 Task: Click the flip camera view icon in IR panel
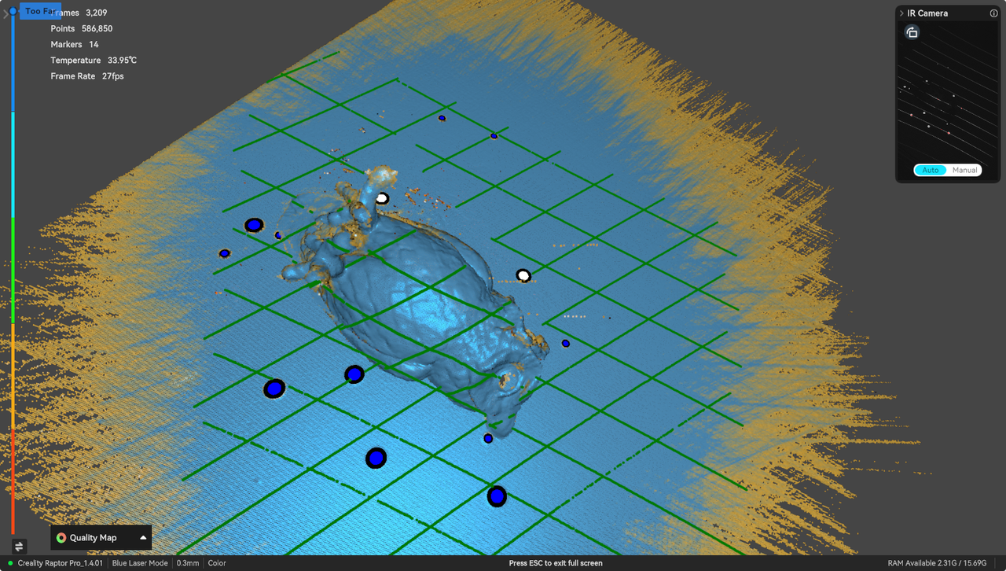pos(911,32)
